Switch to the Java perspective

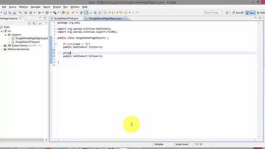click(250, 13)
